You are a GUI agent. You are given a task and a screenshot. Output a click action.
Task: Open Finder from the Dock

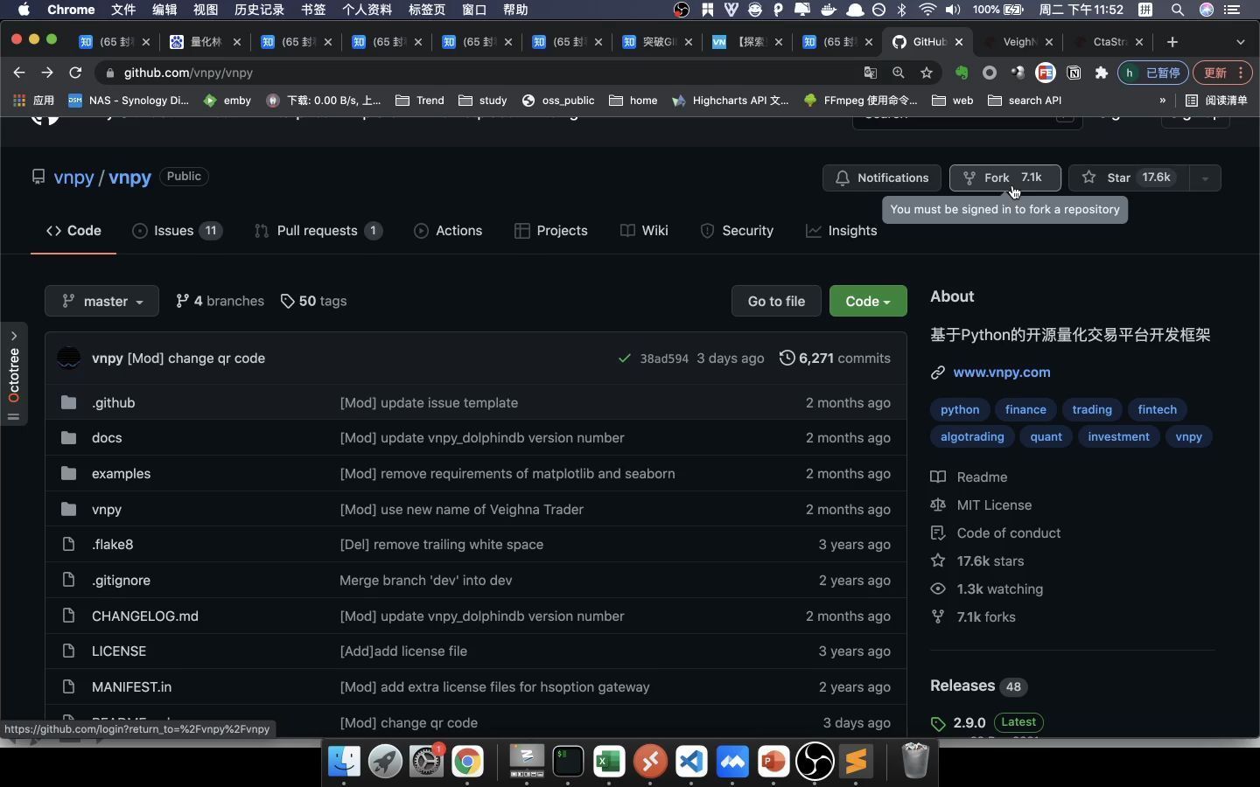click(345, 762)
